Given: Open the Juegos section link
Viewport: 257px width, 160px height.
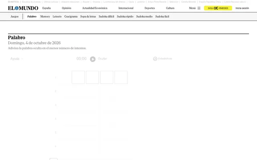Looking at the screenshot, I should tap(14, 16).
